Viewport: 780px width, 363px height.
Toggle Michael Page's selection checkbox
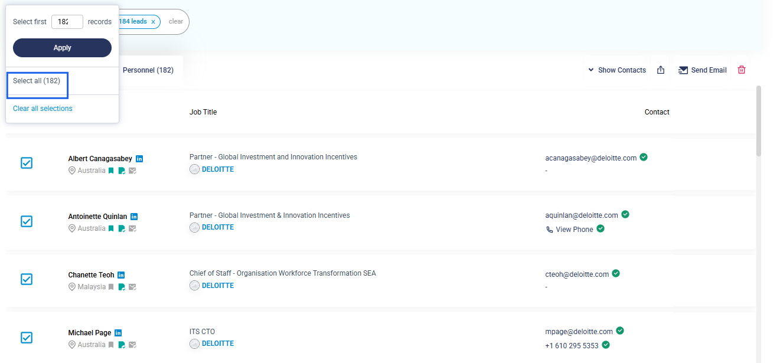coord(27,338)
